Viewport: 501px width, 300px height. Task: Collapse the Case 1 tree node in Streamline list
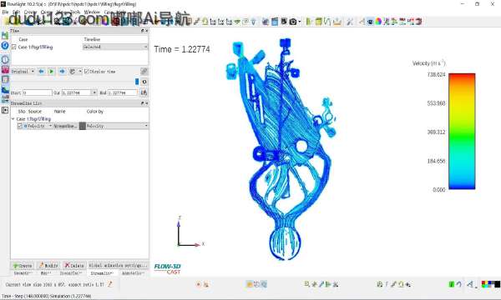13,118
